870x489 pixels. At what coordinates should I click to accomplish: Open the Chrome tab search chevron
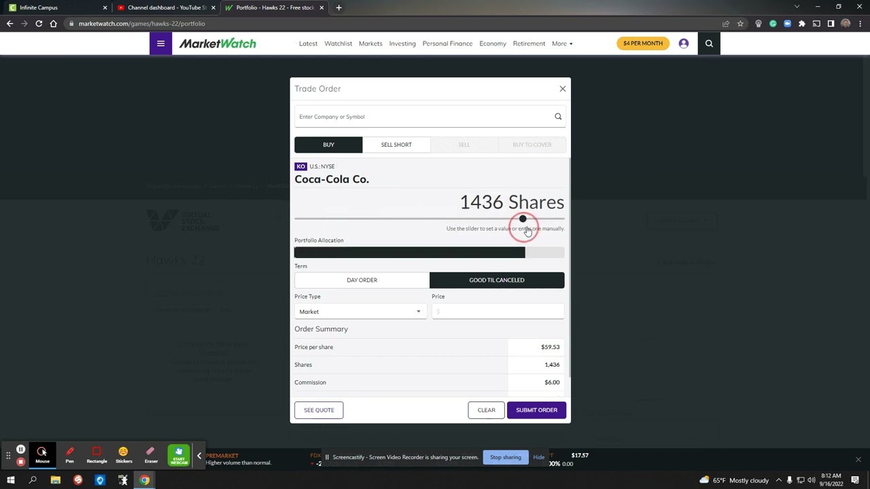click(797, 7)
